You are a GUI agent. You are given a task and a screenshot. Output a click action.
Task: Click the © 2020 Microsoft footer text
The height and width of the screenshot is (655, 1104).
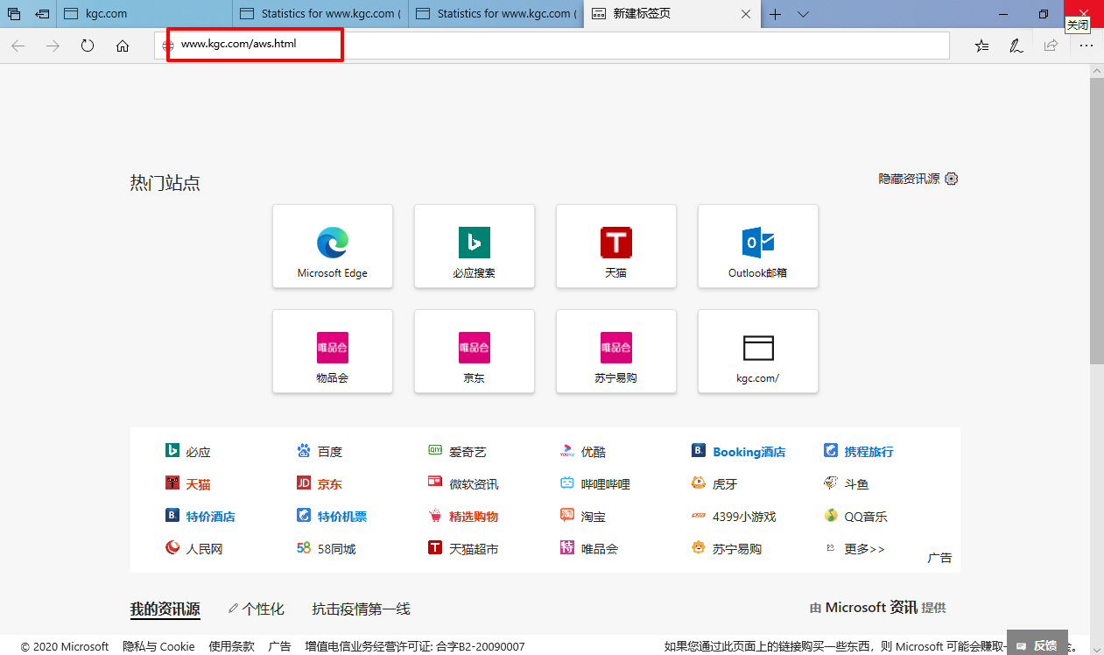pos(65,646)
